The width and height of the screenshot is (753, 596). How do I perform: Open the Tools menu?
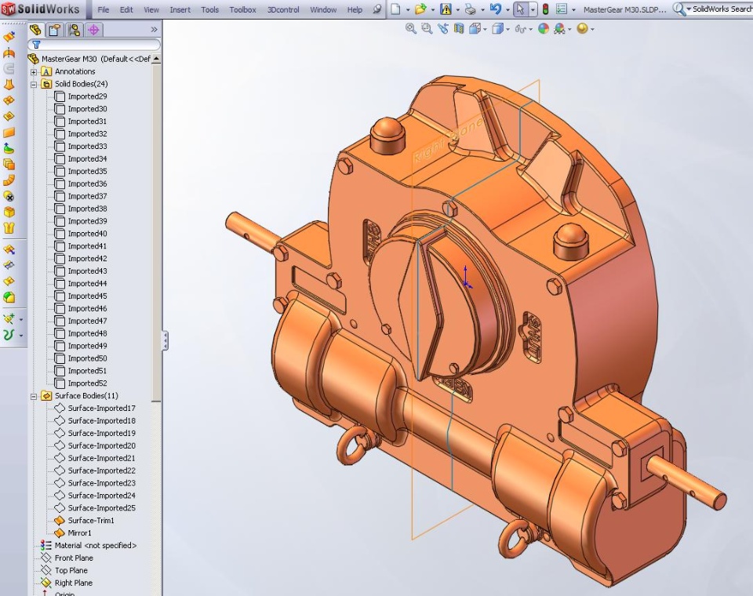tap(210, 9)
